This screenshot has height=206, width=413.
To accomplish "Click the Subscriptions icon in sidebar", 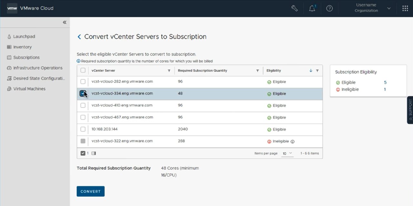I will click(9, 58).
